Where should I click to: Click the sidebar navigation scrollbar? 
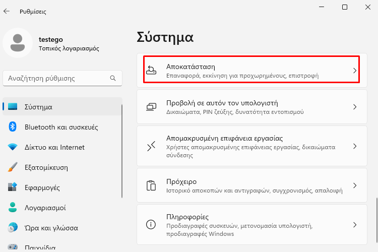pyautogui.click(x=122, y=151)
